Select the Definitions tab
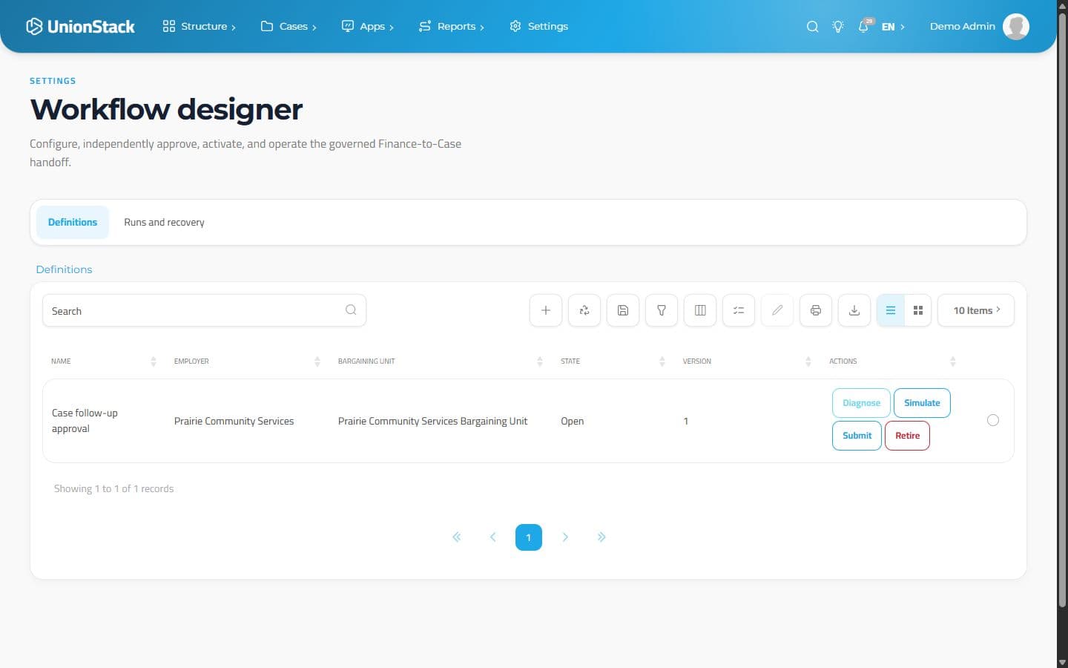Image resolution: width=1068 pixels, height=668 pixels. click(x=73, y=222)
